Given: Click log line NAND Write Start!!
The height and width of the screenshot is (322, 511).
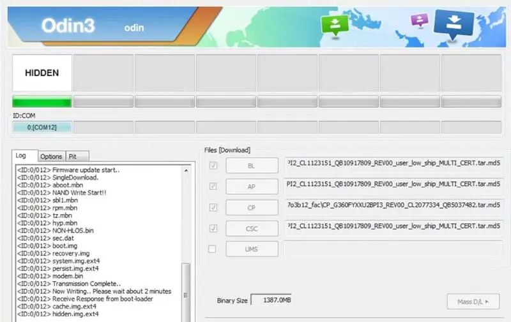Looking at the screenshot, I should coord(61,193).
